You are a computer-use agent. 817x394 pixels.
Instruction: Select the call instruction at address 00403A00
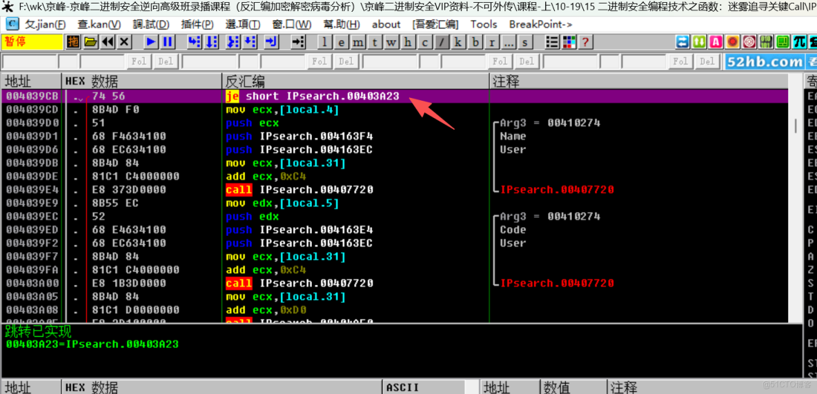pos(299,284)
